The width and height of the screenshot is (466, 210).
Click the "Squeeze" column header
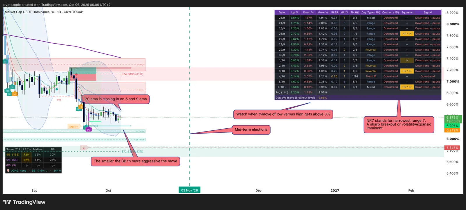[407, 12]
